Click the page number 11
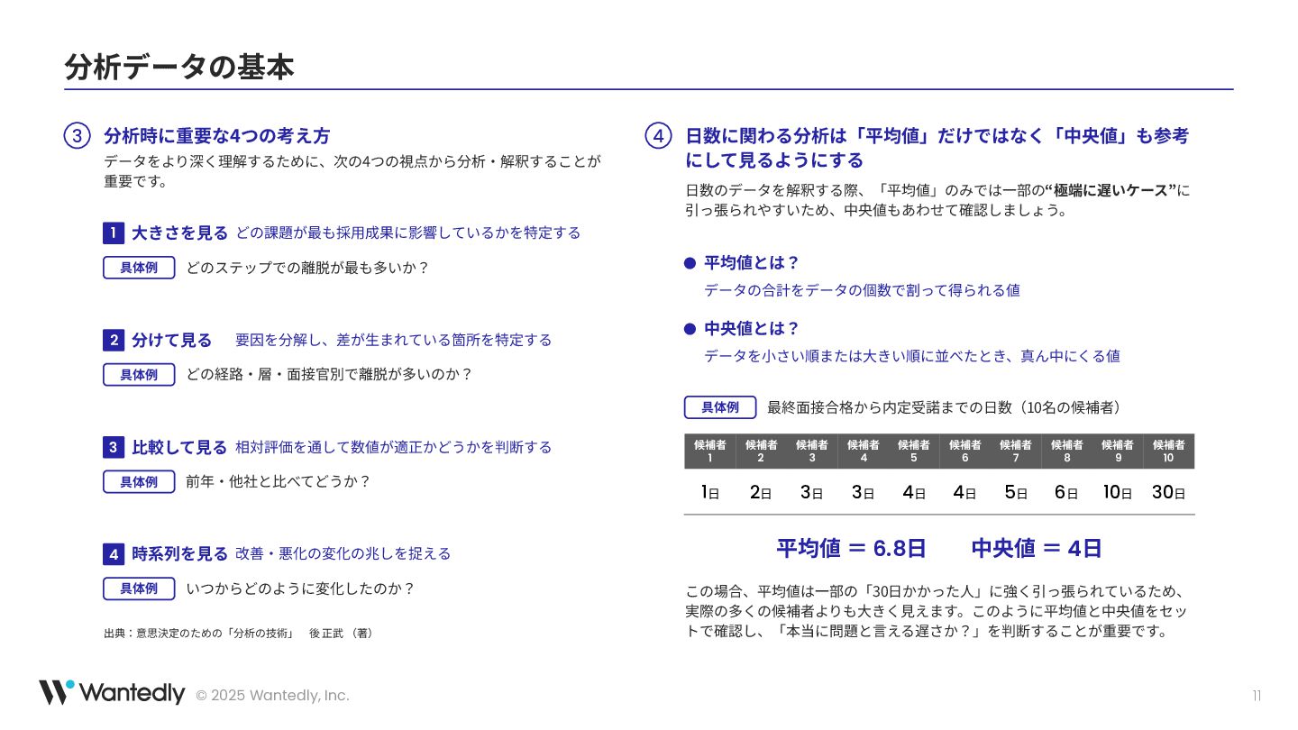The image size is (1298, 730). click(x=1257, y=696)
